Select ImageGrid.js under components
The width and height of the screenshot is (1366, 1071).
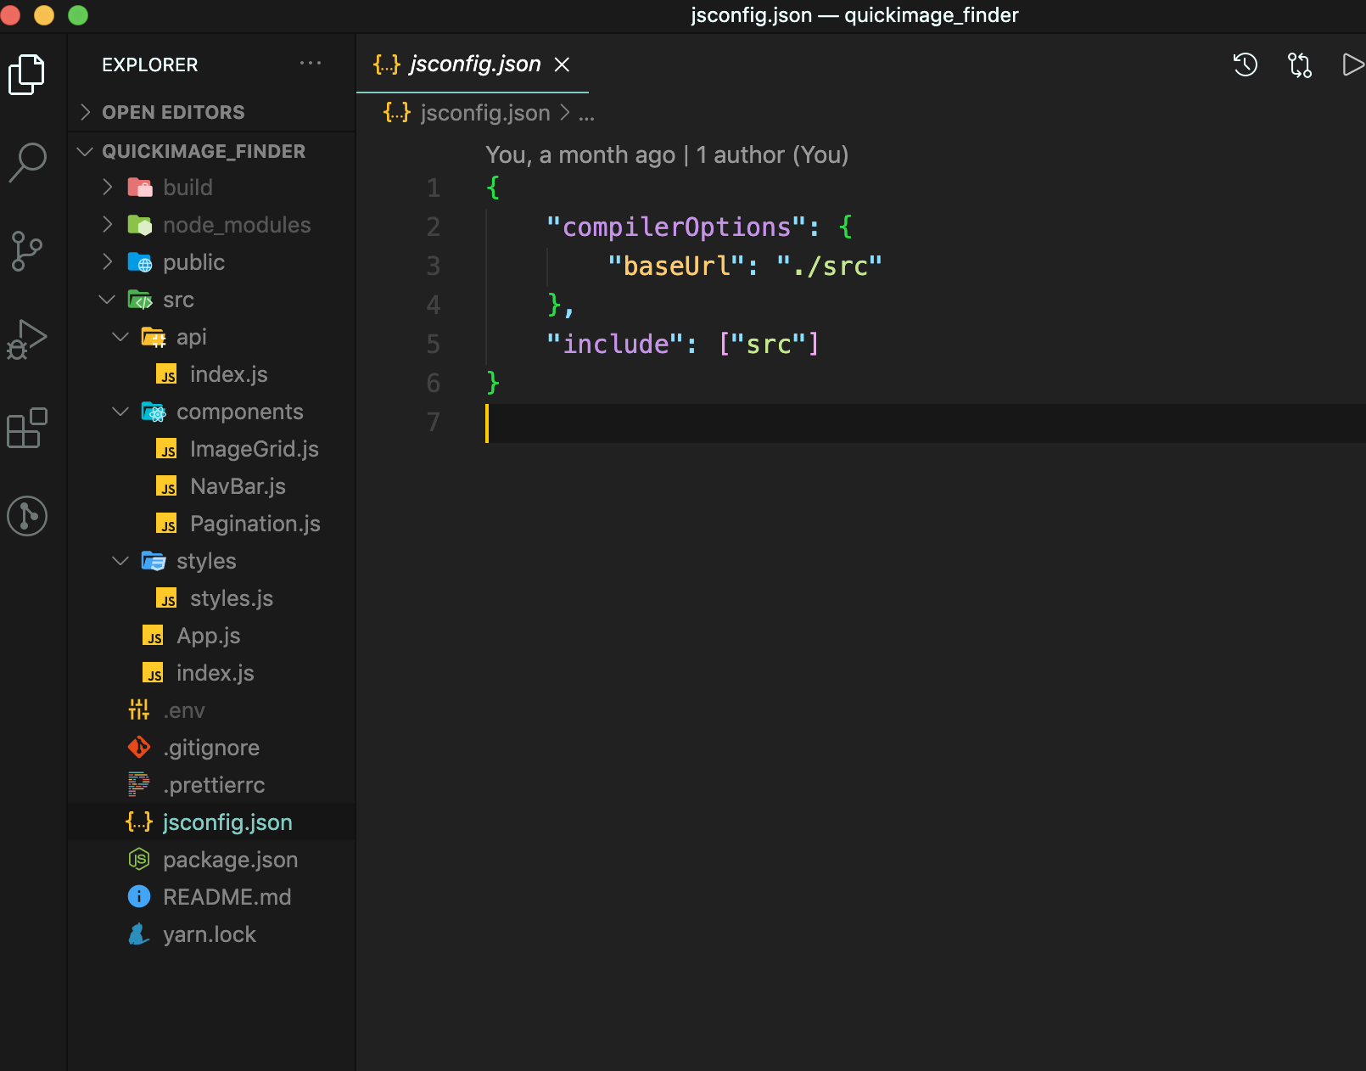pos(255,448)
